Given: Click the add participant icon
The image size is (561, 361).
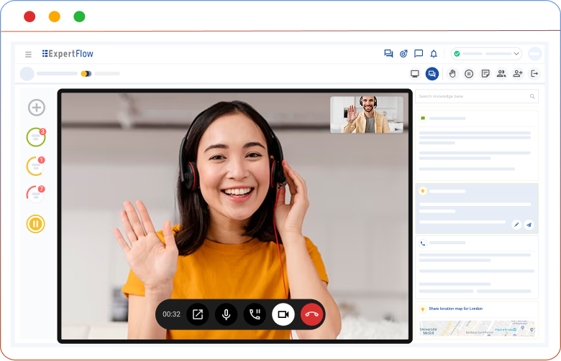Looking at the screenshot, I should pyautogui.click(x=518, y=73).
